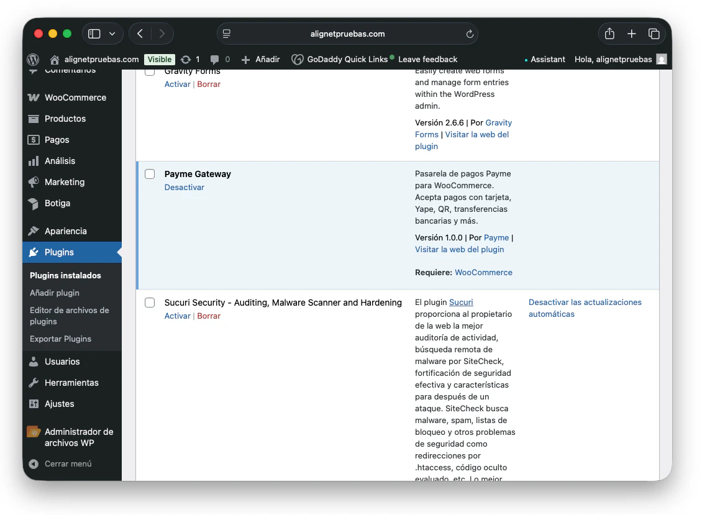Open sidebar options dropdown chevron
Screen dimensions: 702x515
pos(112,34)
